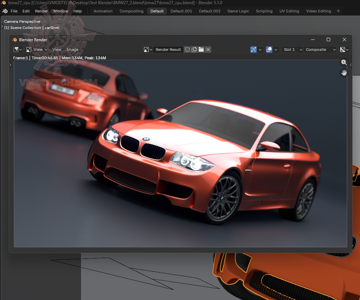Click the Blender icon in main title bar

3,3
